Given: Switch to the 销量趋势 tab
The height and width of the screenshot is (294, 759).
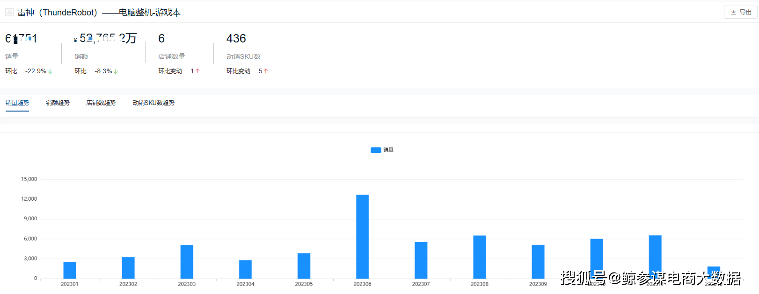Looking at the screenshot, I should coord(17,103).
